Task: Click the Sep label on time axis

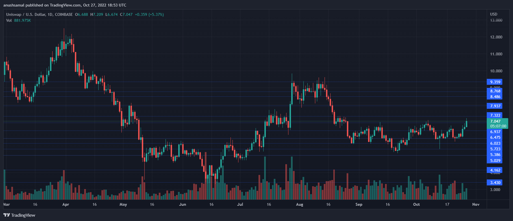Action: click(x=359, y=204)
